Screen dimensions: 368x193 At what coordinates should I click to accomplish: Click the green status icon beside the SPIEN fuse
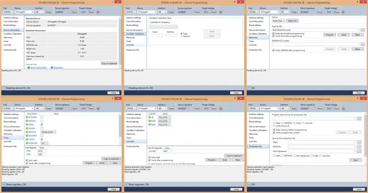[x=27, y=125]
